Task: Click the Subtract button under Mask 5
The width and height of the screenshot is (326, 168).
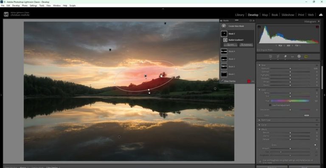Action: click(246, 45)
